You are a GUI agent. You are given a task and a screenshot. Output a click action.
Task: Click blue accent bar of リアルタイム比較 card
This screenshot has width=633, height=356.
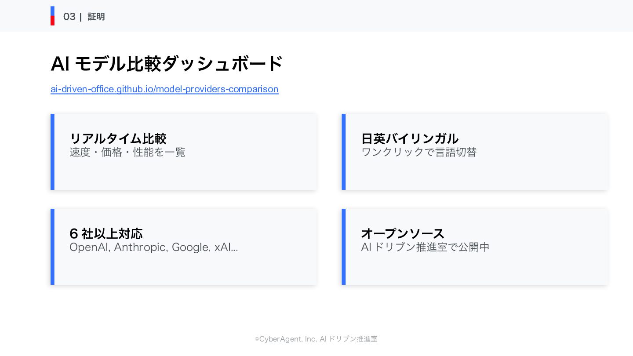coord(52,152)
